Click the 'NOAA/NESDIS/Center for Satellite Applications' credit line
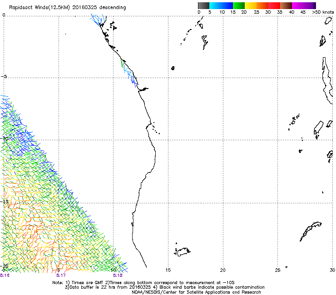The height and width of the screenshot is (295, 336). (x=196, y=292)
